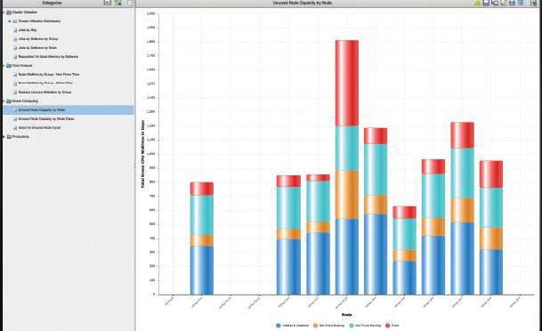Screen dimensions: 542x331
Task: Click the red segment of the tallest bar
Action: coord(347,83)
